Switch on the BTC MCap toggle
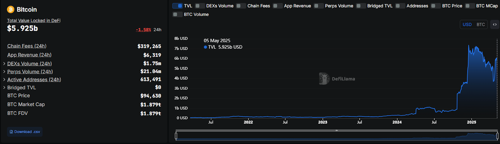 470,6
